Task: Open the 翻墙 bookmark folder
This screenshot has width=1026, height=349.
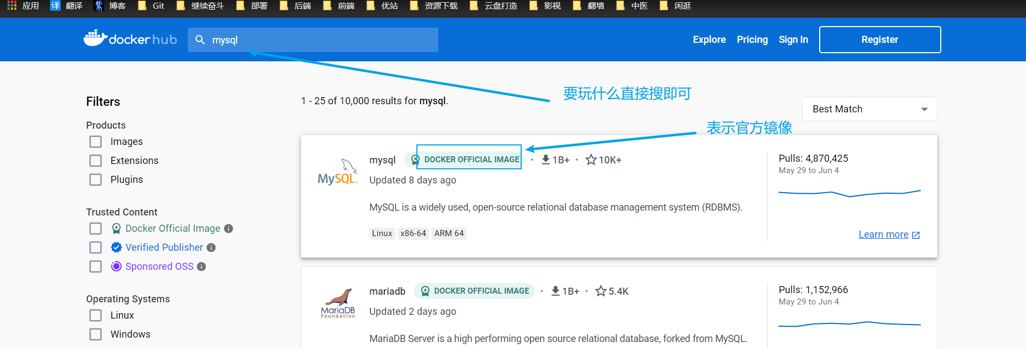Action: click(x=588, y=6)
